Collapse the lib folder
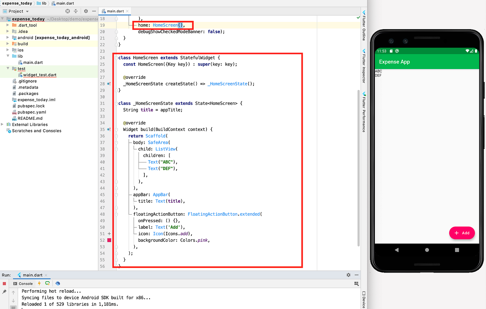This screenshot has width=486, height=309. click(x=8, y=56)
